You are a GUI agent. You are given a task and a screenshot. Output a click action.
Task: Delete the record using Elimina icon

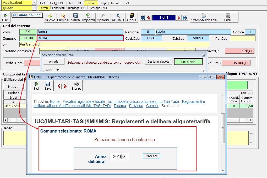[x=63, y=18]
